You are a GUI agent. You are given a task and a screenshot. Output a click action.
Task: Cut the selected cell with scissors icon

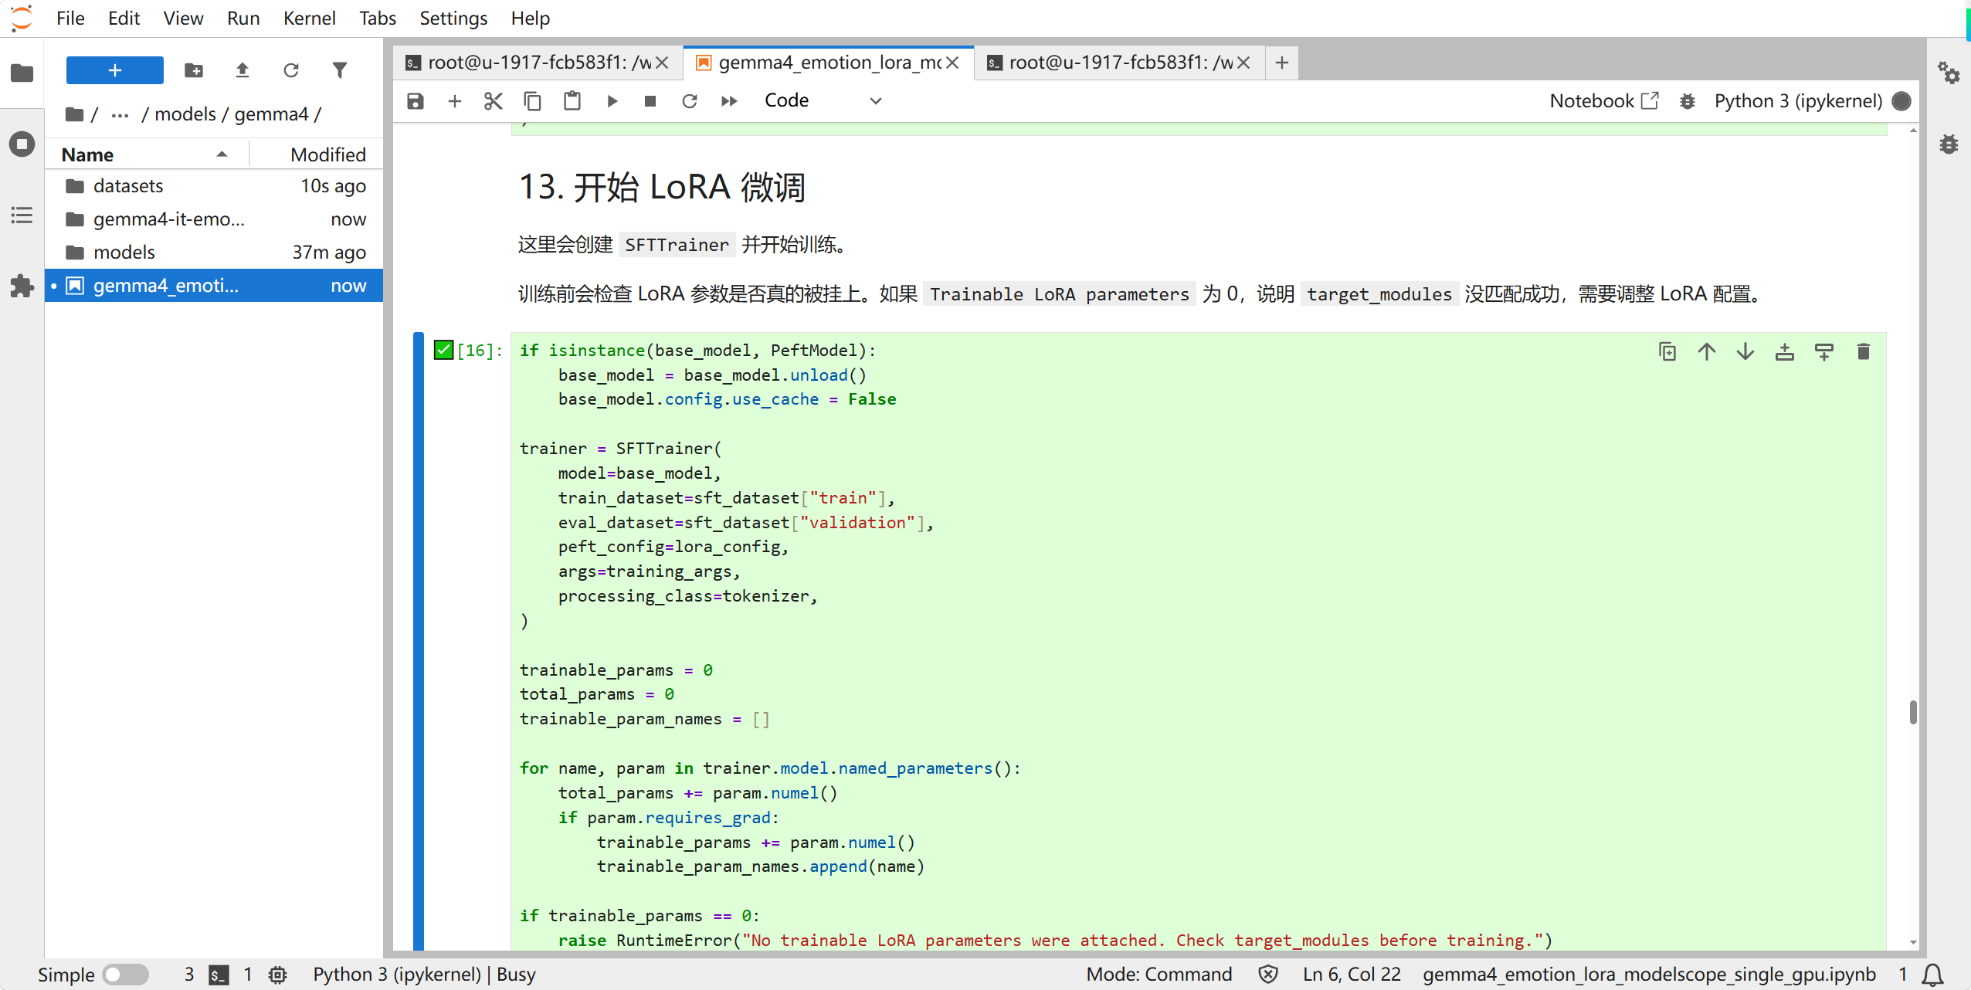click(x=494, y=101)
